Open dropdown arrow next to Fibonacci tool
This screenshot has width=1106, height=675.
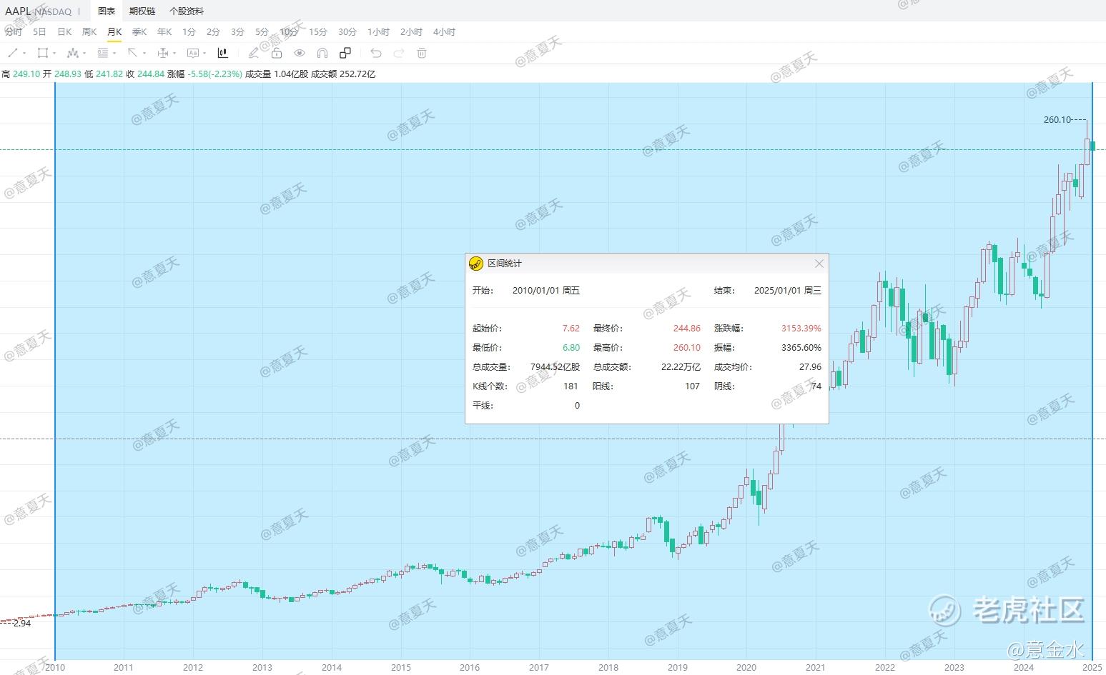point(114,54)
